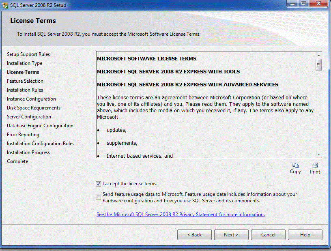Screen dimensions: 331x251
Task: Close the SQL Server Setup window
Action: [319, 3]
